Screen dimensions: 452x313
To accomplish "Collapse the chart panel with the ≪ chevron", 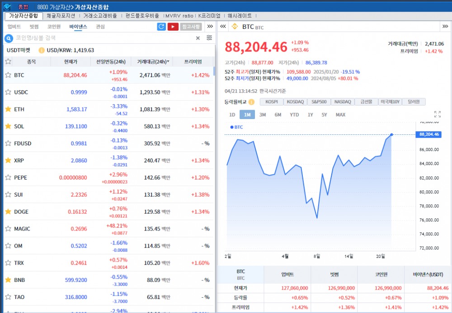I will (x=222, y=26).
